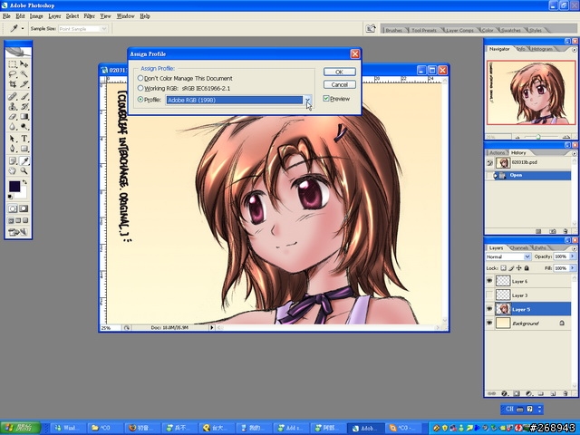
Task: Open the Filter menu
Action: [x=89, y=16]
